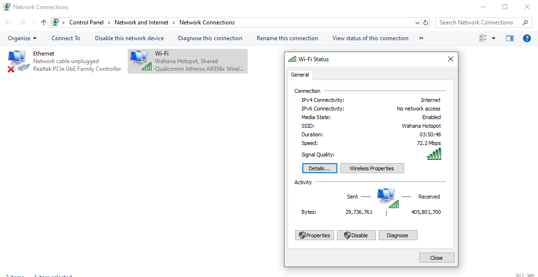Click the Help question mark icon
This screenshot has width=538, height=277.
tap(526, 38)
